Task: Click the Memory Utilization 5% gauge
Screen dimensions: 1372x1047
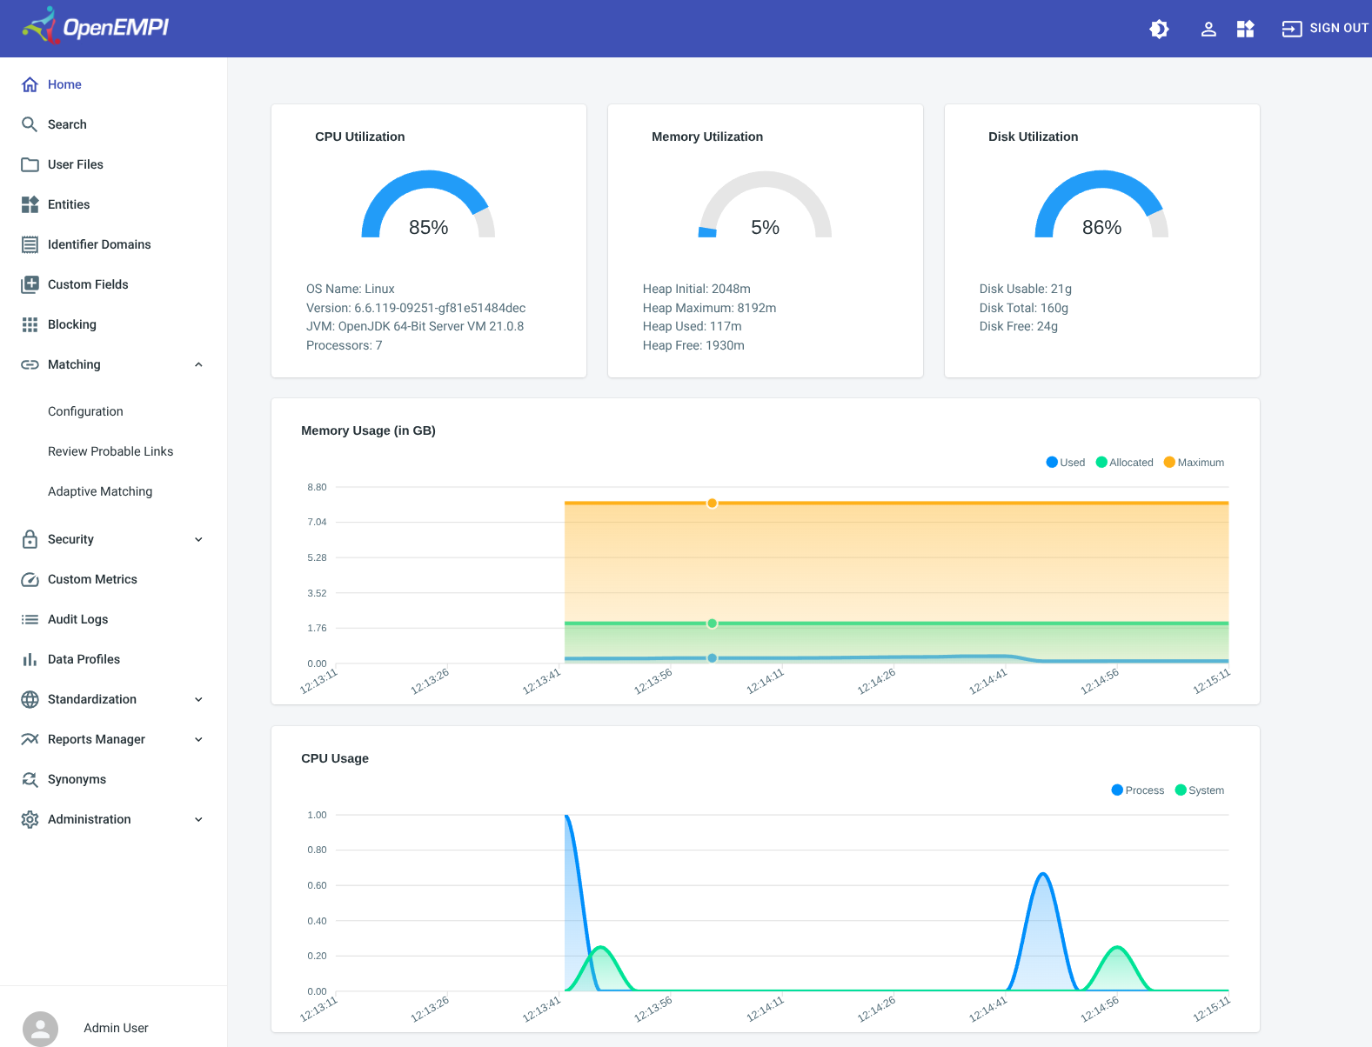Action: coord(765,204)
